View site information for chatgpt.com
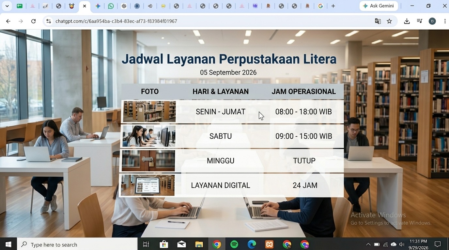The height and width of the screenshot is (250, 449). tap(49, 21)
